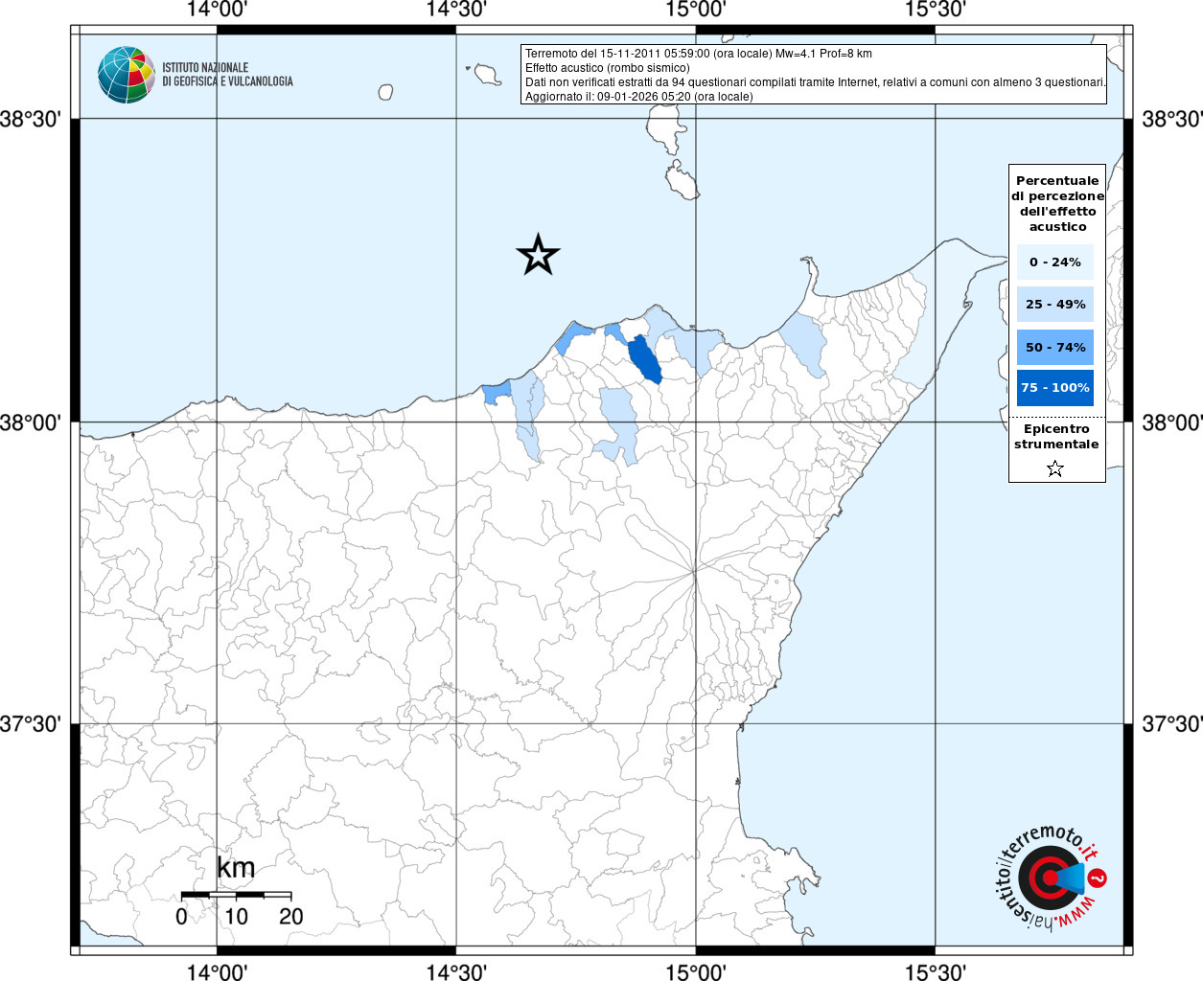This screenshot has height=981, width=1203.
Task: Click the haisentitoilterremoto.it target logo
Action: coord(1048,878)
